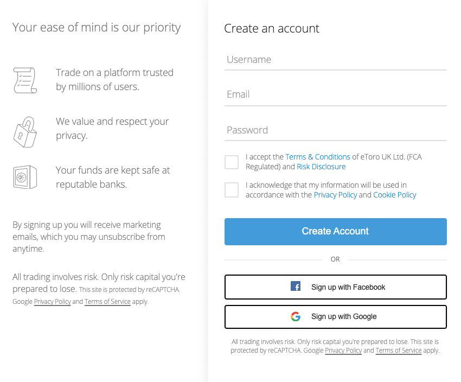This screenshot has width=461, height=382.
Task: Click the Username input field
Action: coord(335,60)
